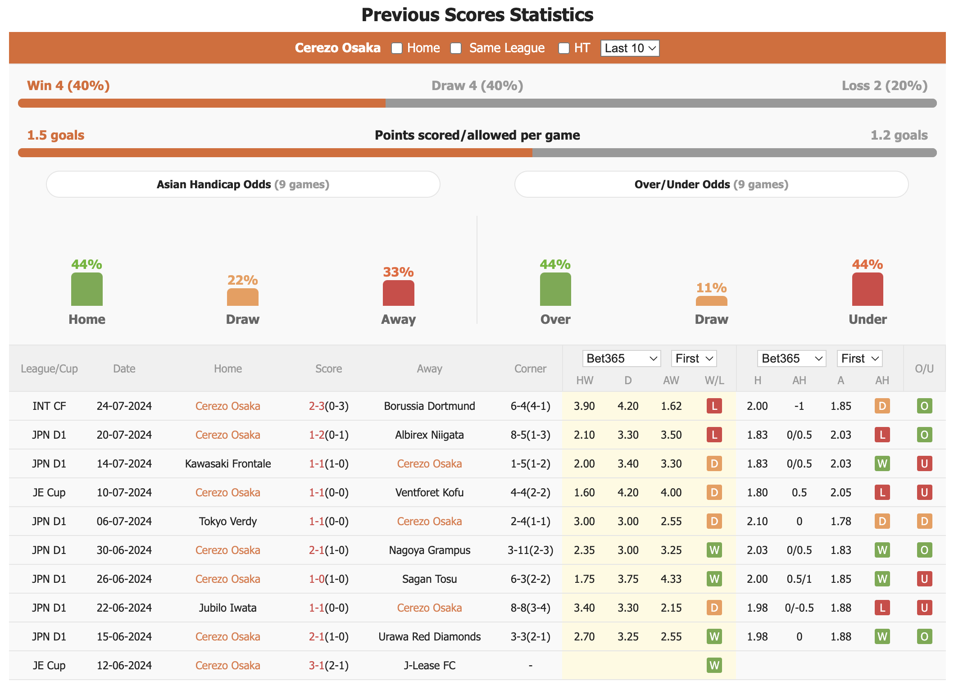Click the green O badge in Urawa Red Diamonds row
The image size is (954, 681).
[924, 636]
